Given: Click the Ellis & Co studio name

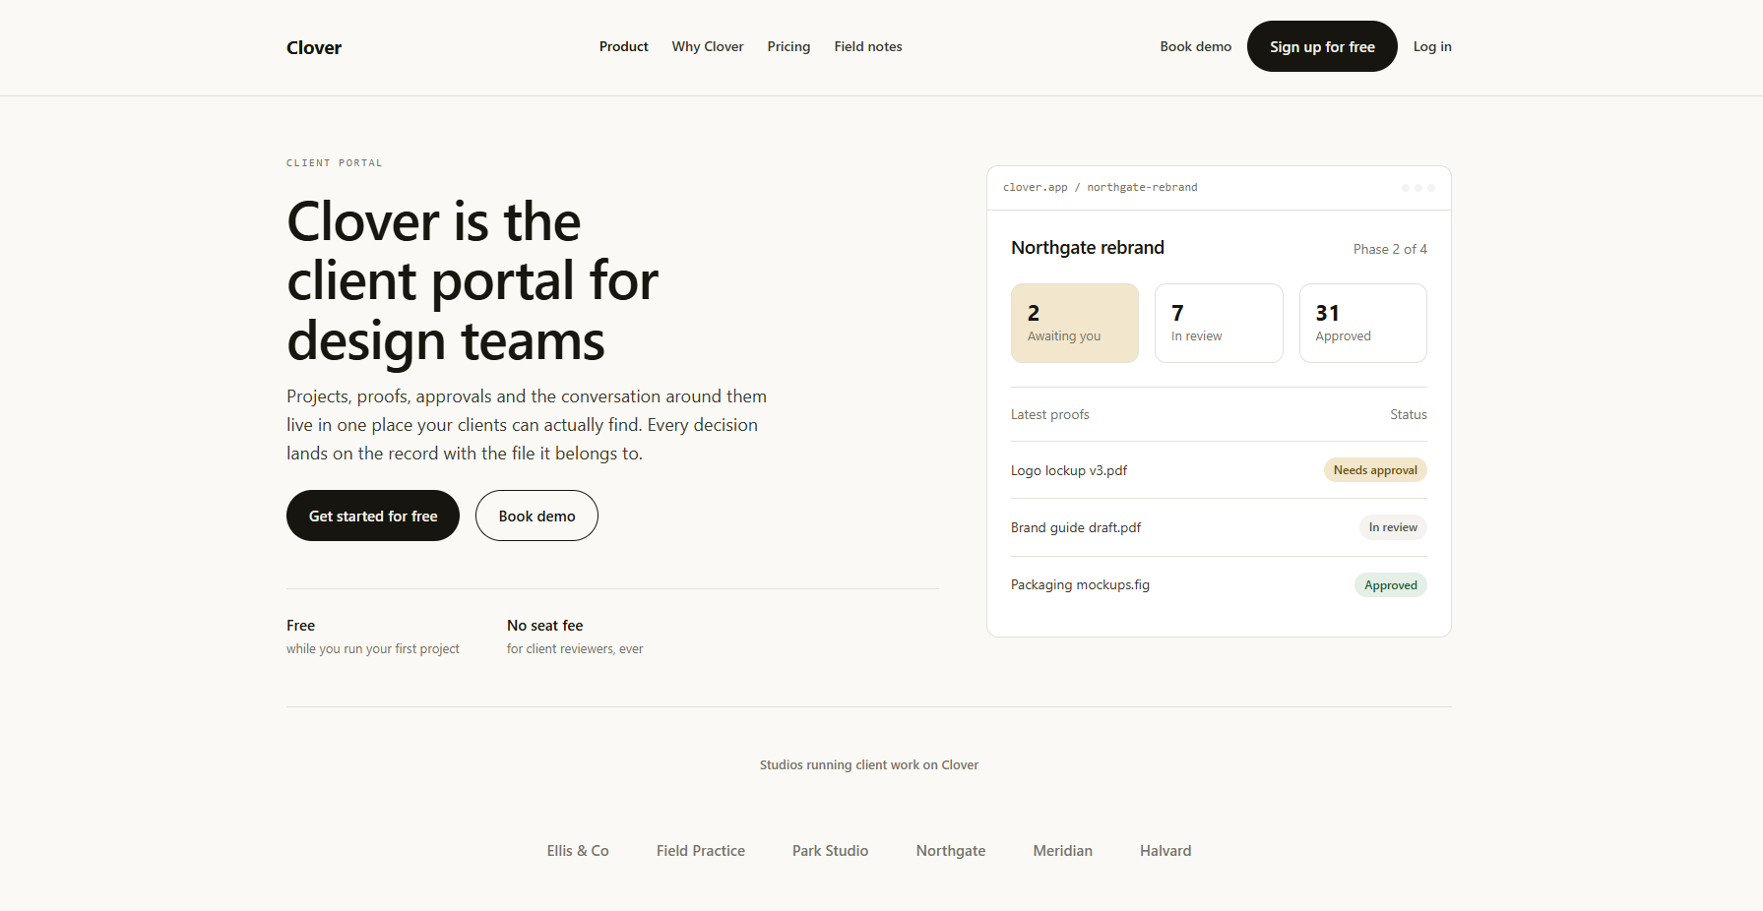Looking at the screenshot, I should click(578, 851).
